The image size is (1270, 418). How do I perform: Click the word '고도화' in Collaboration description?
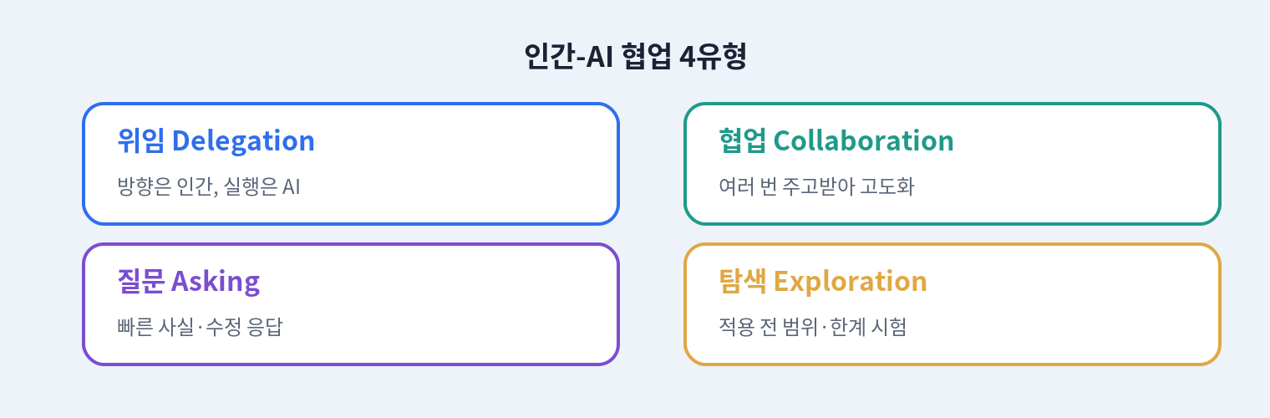pyautogui.click(x=888, y=186)
